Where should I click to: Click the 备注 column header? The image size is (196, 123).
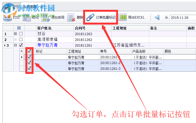pyautogui.click(x=168, y=28)
